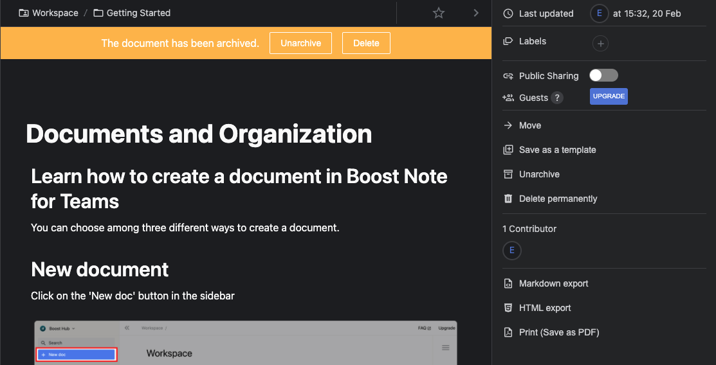
Task: Click the Workspace breadcrumb
Action: (55, 13)
